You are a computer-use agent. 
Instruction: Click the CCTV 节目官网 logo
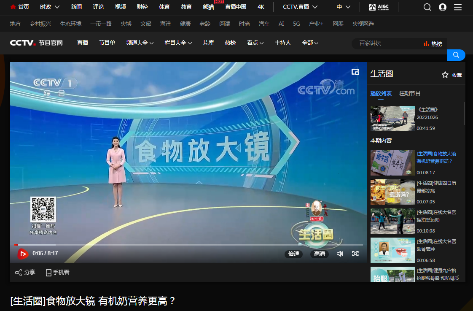[x=36, y=43]
